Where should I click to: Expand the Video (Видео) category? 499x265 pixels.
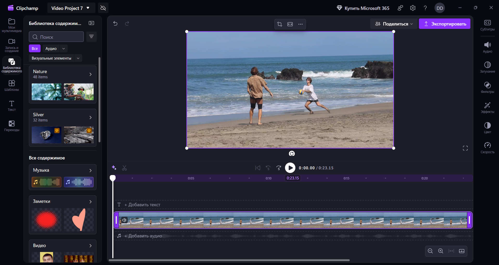coord(90,246)
